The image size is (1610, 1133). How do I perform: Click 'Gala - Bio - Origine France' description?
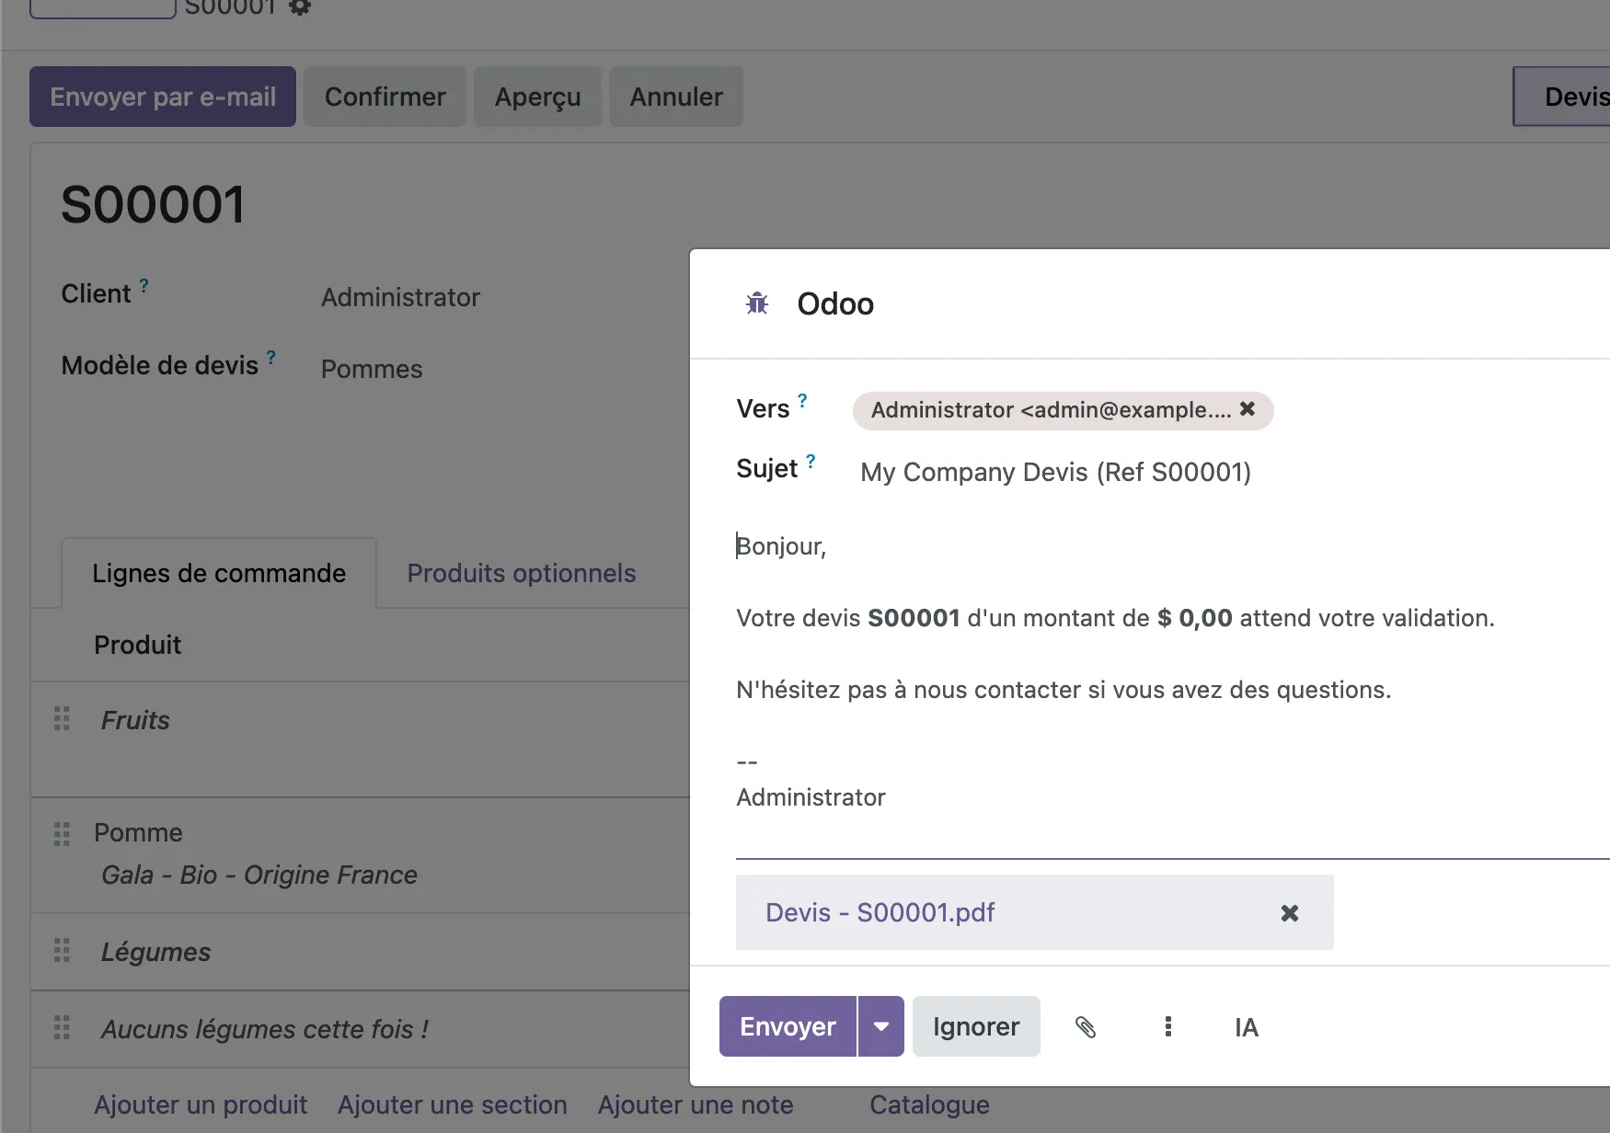(259, 875)
